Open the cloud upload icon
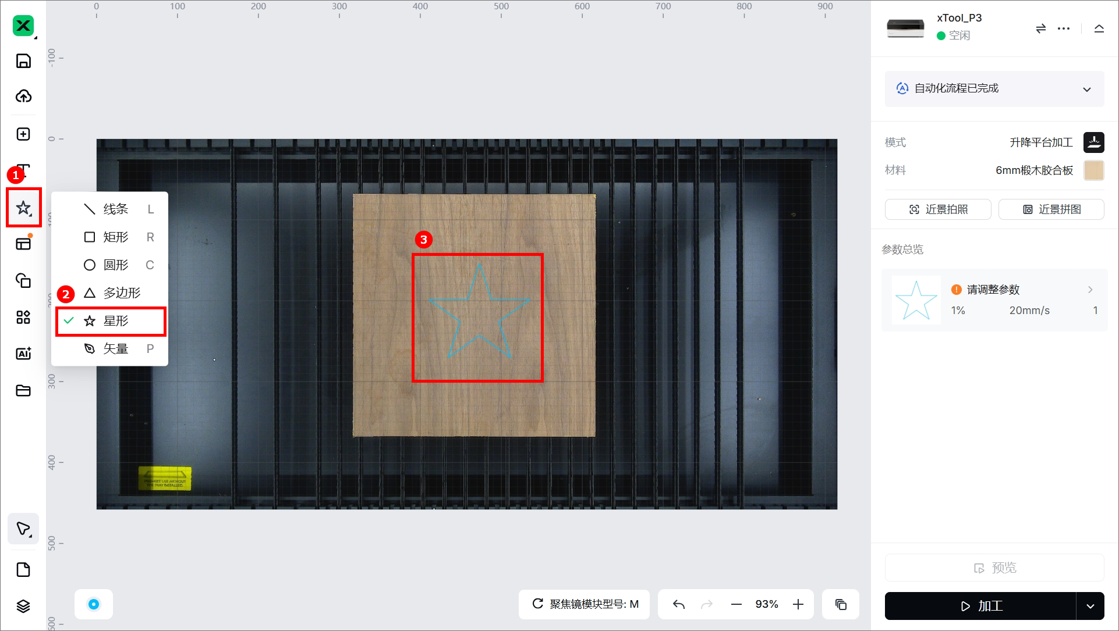 click(23, 96)
